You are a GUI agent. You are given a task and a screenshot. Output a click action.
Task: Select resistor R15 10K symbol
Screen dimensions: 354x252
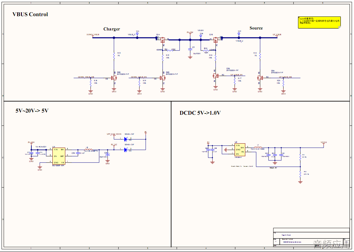[162, 58]
